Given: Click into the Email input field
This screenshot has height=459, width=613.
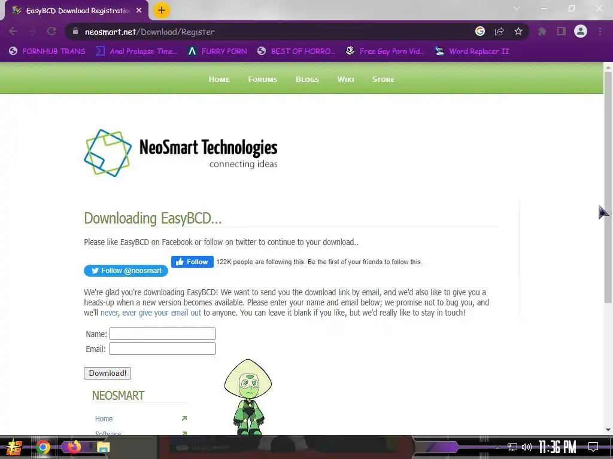Looking at the screenshot, I should tap(162, 348).
